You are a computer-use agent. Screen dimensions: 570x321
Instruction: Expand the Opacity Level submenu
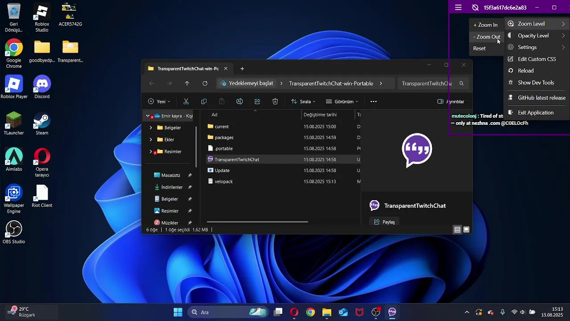click(x=537, y=36)
